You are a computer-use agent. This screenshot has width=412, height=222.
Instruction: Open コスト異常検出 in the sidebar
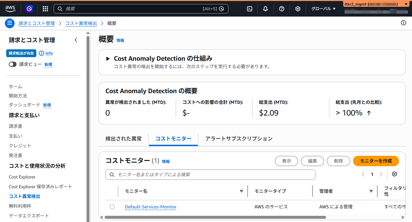tap(25, 196)
